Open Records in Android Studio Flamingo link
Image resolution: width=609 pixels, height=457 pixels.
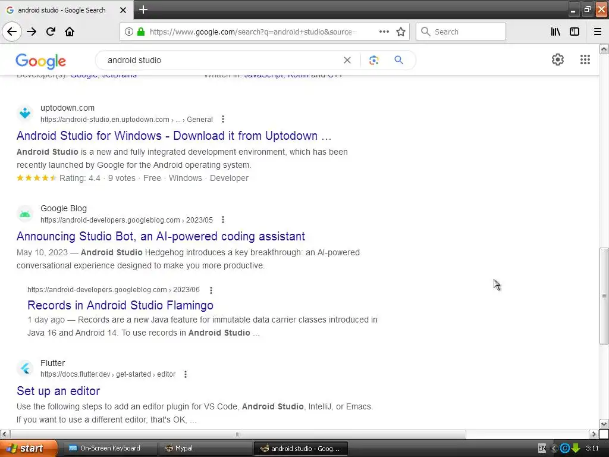point(120,305)
